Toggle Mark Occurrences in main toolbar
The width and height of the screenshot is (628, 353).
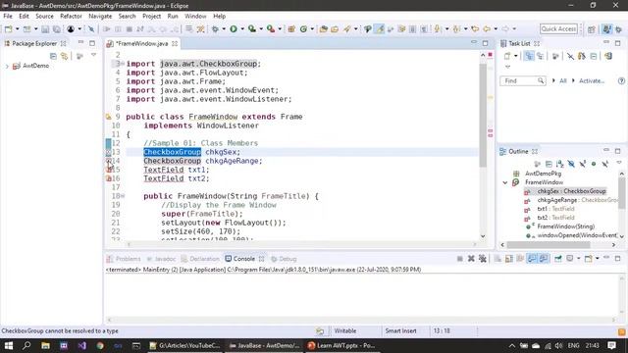coord(379,28)
